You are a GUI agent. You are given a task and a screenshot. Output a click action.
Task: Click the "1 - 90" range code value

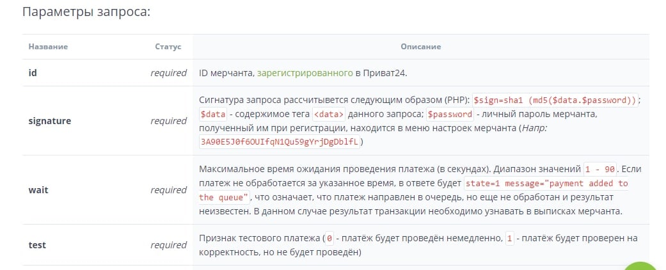pos(599,170)
